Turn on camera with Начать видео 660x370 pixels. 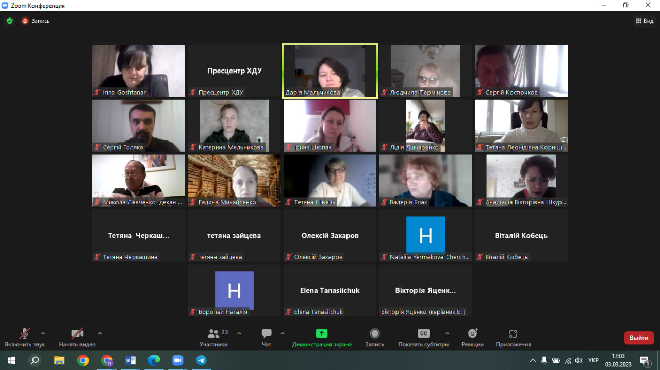[77, 338]
